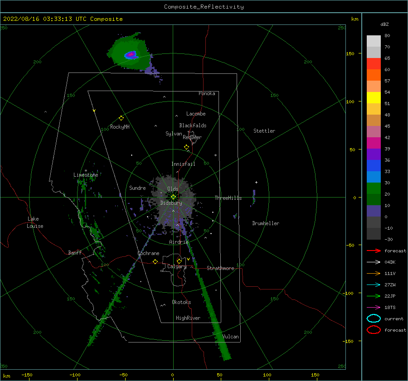Click the Sundre label
408x381 pixels.
point(137,188)
